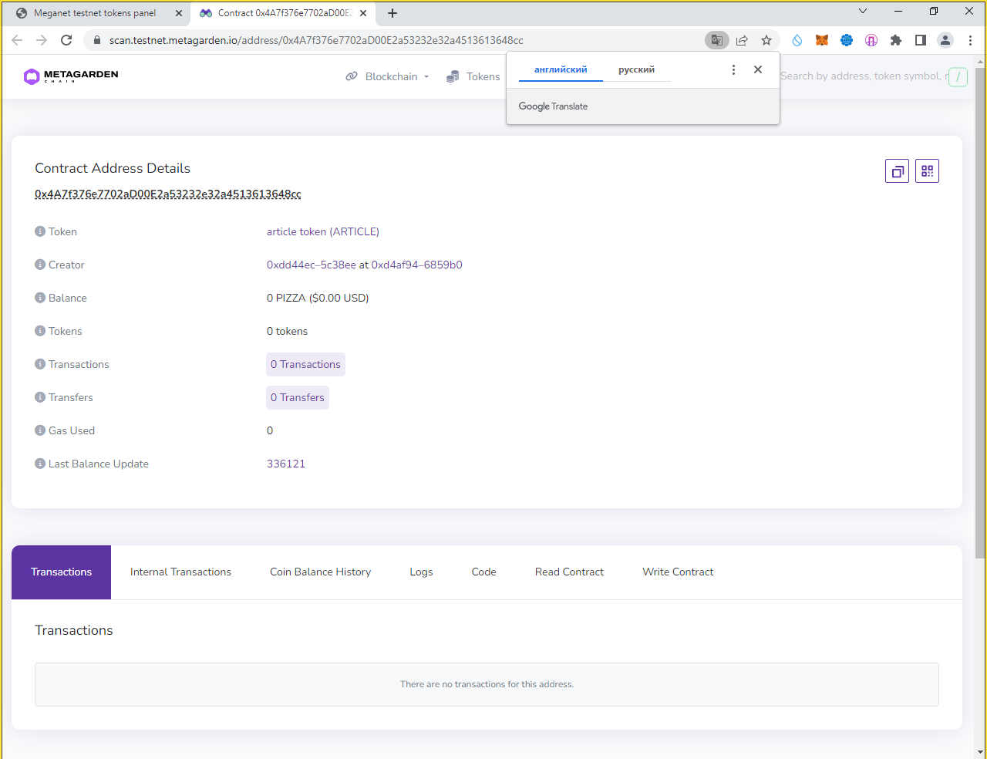Click the '0 tokens' value
Screen dimensions: 987x759
(x=287, y=331)
